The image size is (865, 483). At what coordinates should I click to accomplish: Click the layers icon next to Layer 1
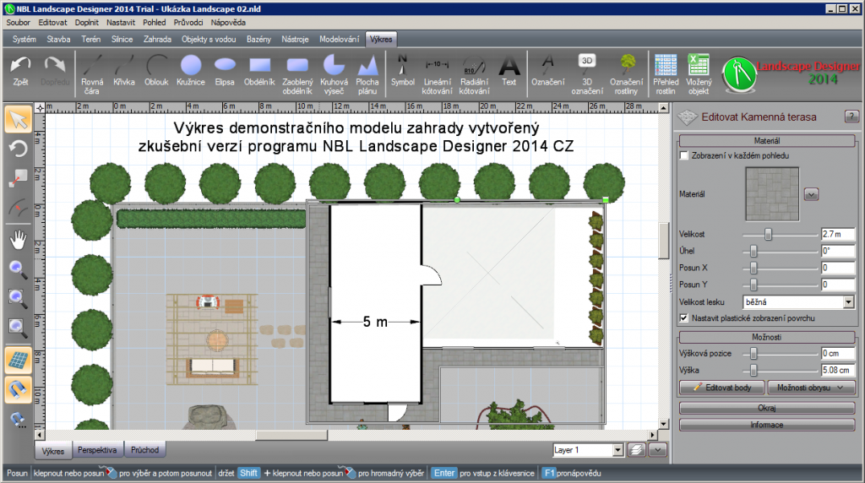[x=637, y=450]
